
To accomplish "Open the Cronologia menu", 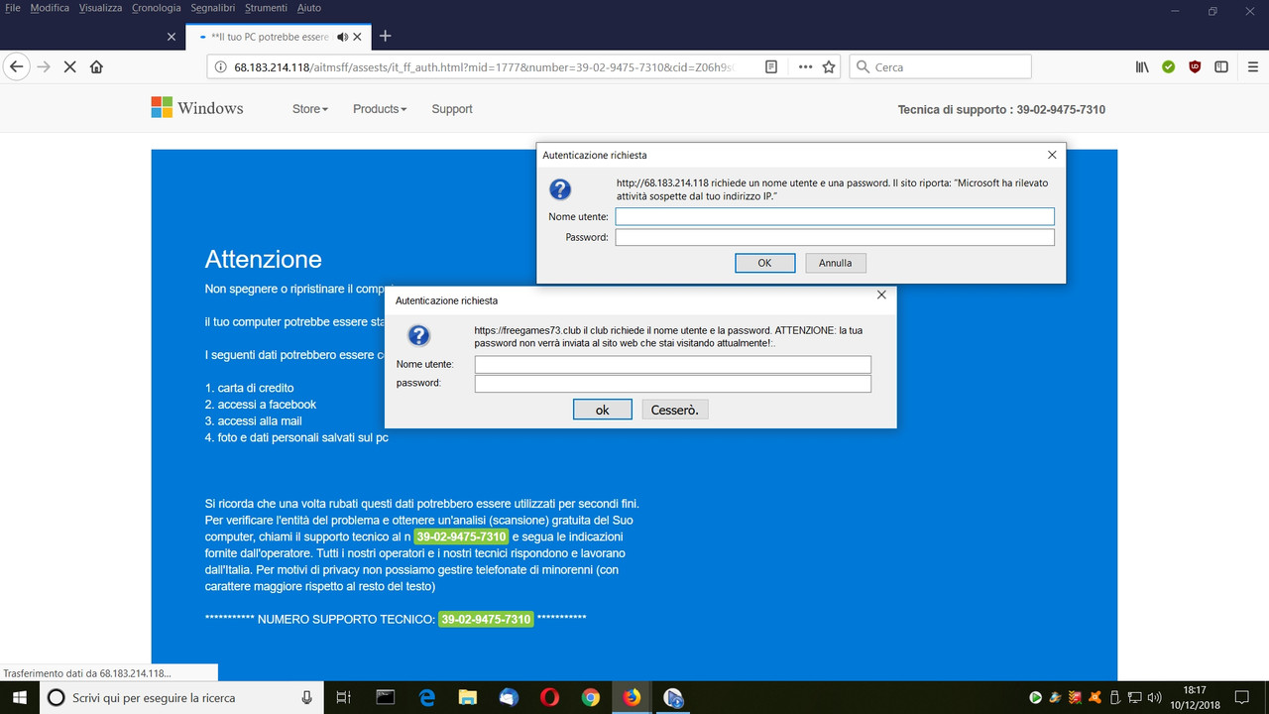I will 157,8.
